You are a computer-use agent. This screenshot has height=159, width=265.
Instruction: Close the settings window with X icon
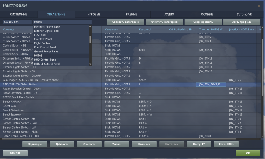tap(259, 6)
